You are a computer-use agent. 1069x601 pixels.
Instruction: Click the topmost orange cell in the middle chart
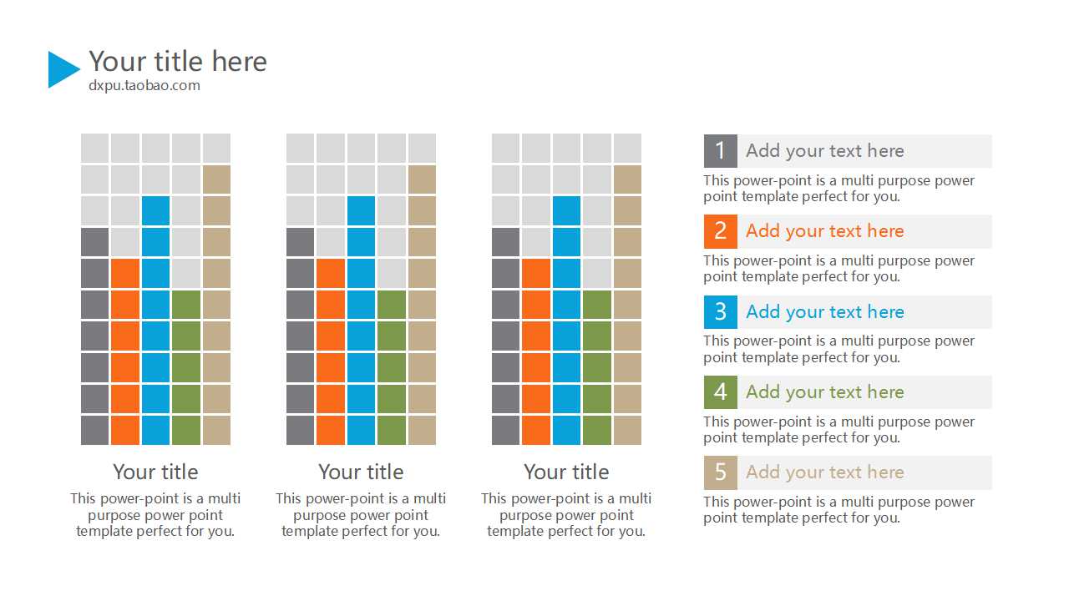click(331, 273)
